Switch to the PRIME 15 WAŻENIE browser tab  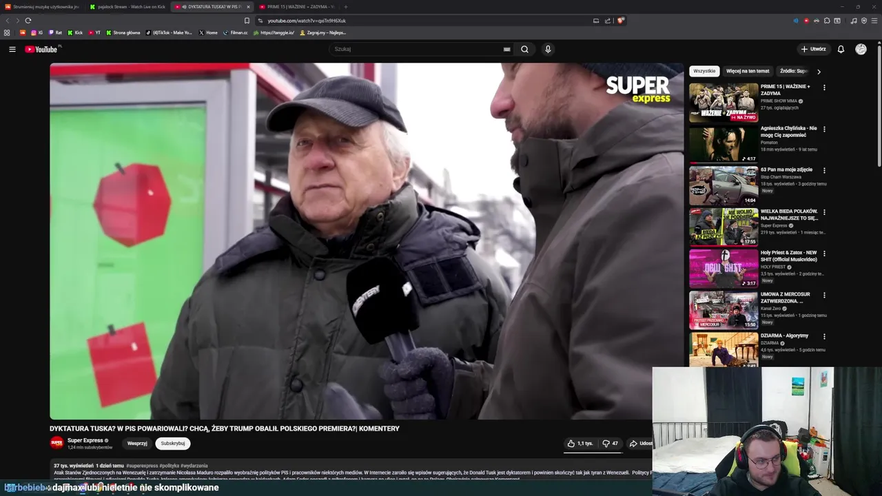click(x=296, y=7)
